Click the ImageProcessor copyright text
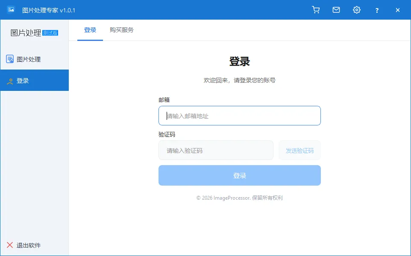 pos(239,197)
